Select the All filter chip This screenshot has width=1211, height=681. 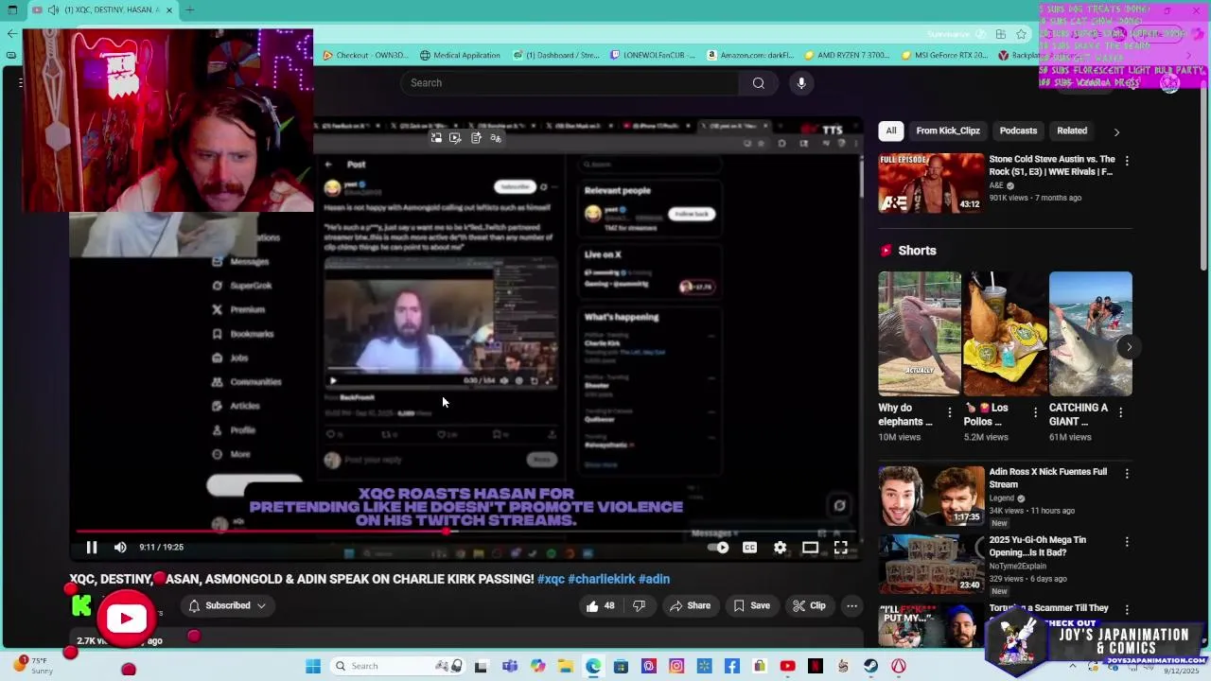pyautogui.click(x=891, y=131)
